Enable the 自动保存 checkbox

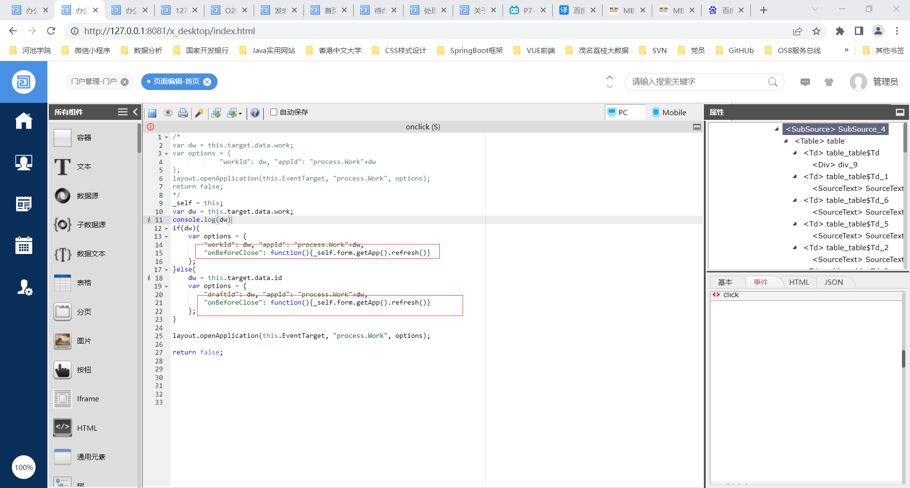tap(273, 112)
